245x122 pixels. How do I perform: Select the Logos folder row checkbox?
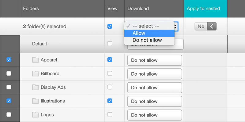click(9, 115)
